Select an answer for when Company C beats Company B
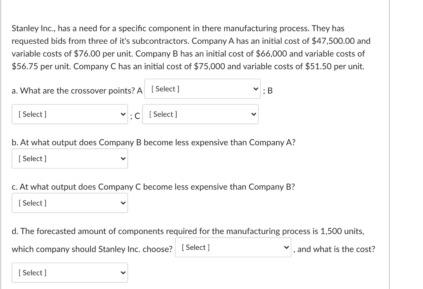 70,203
